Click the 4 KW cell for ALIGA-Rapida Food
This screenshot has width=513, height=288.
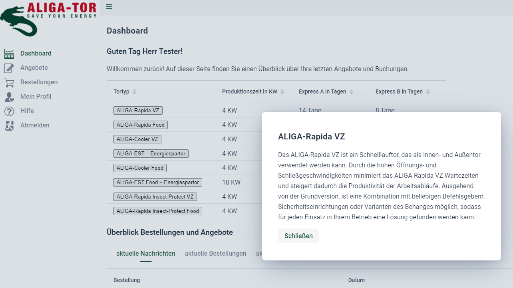(x=230, y=125)
